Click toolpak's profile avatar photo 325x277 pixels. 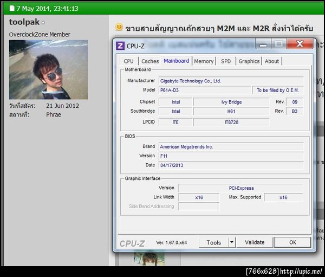(x=49, y=69)
